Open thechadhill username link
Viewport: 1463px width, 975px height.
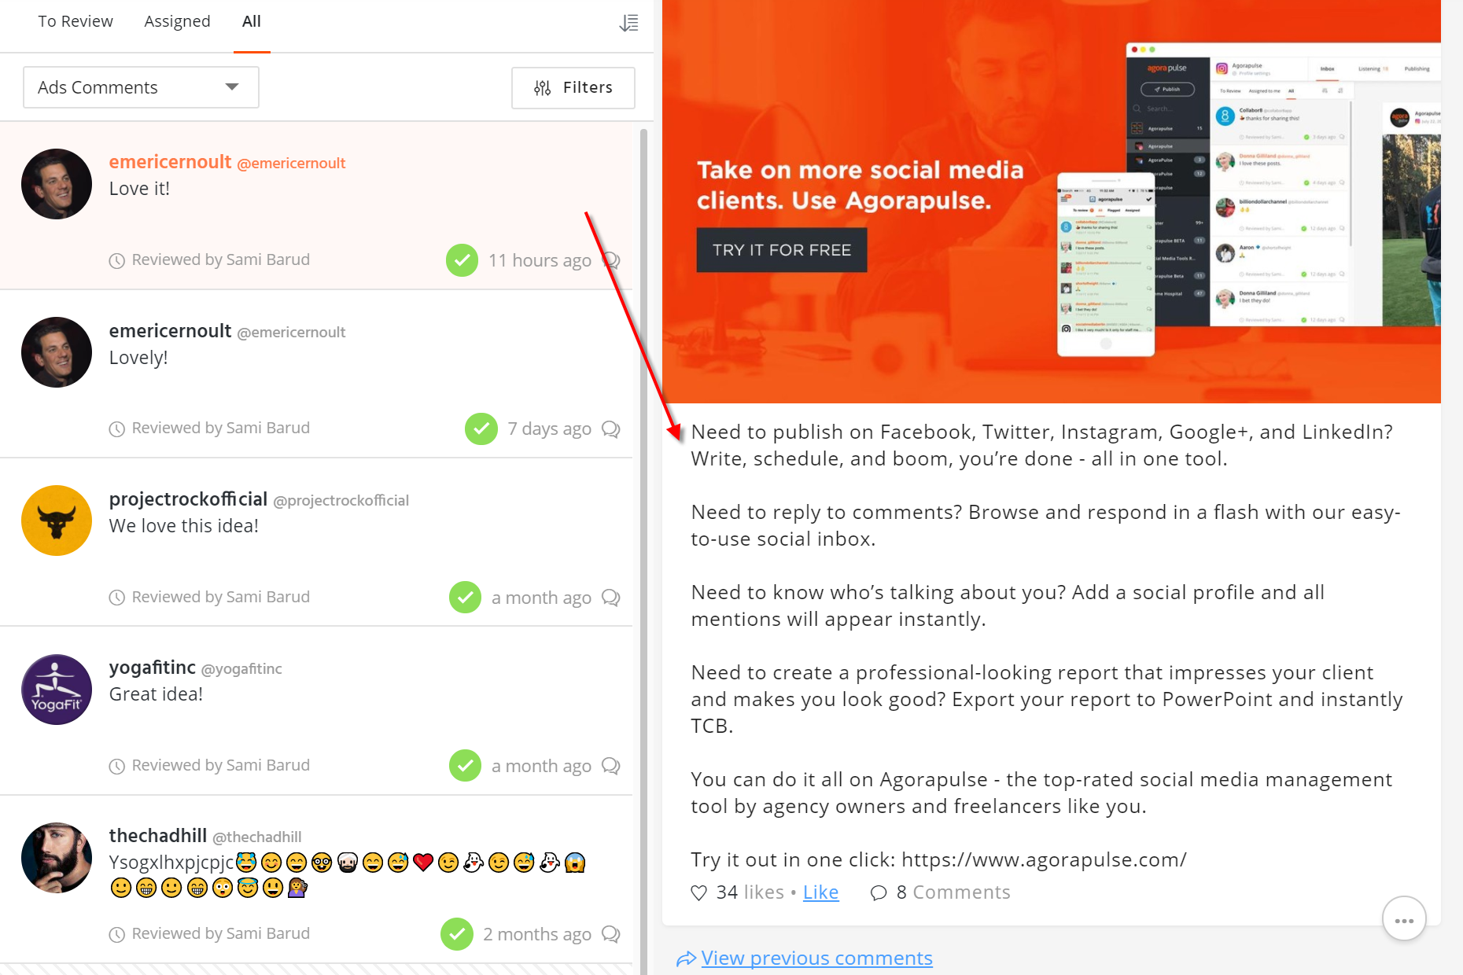point(157,836)
